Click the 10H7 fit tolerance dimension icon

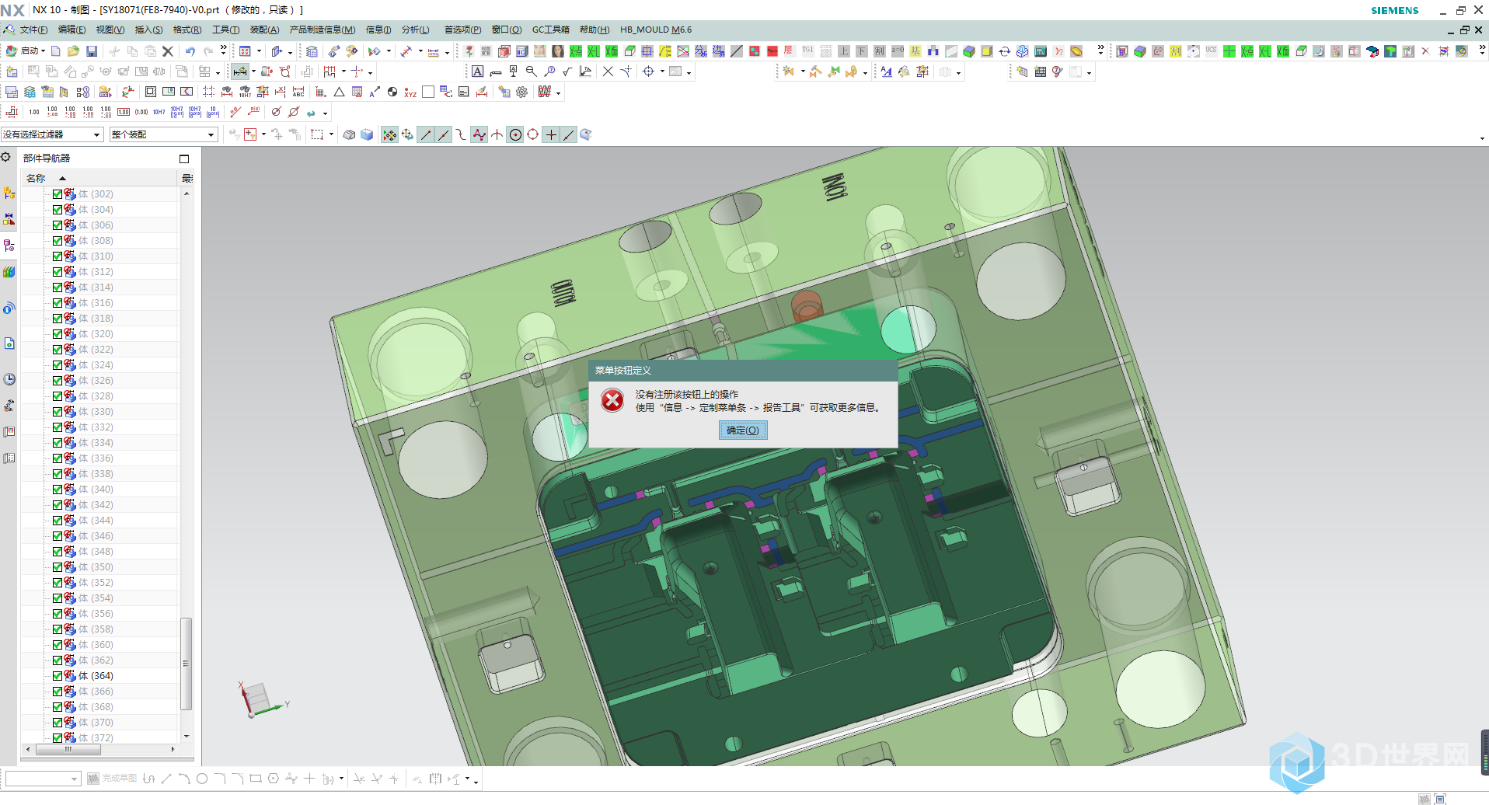pyautogui.click(x=159, y=113)
